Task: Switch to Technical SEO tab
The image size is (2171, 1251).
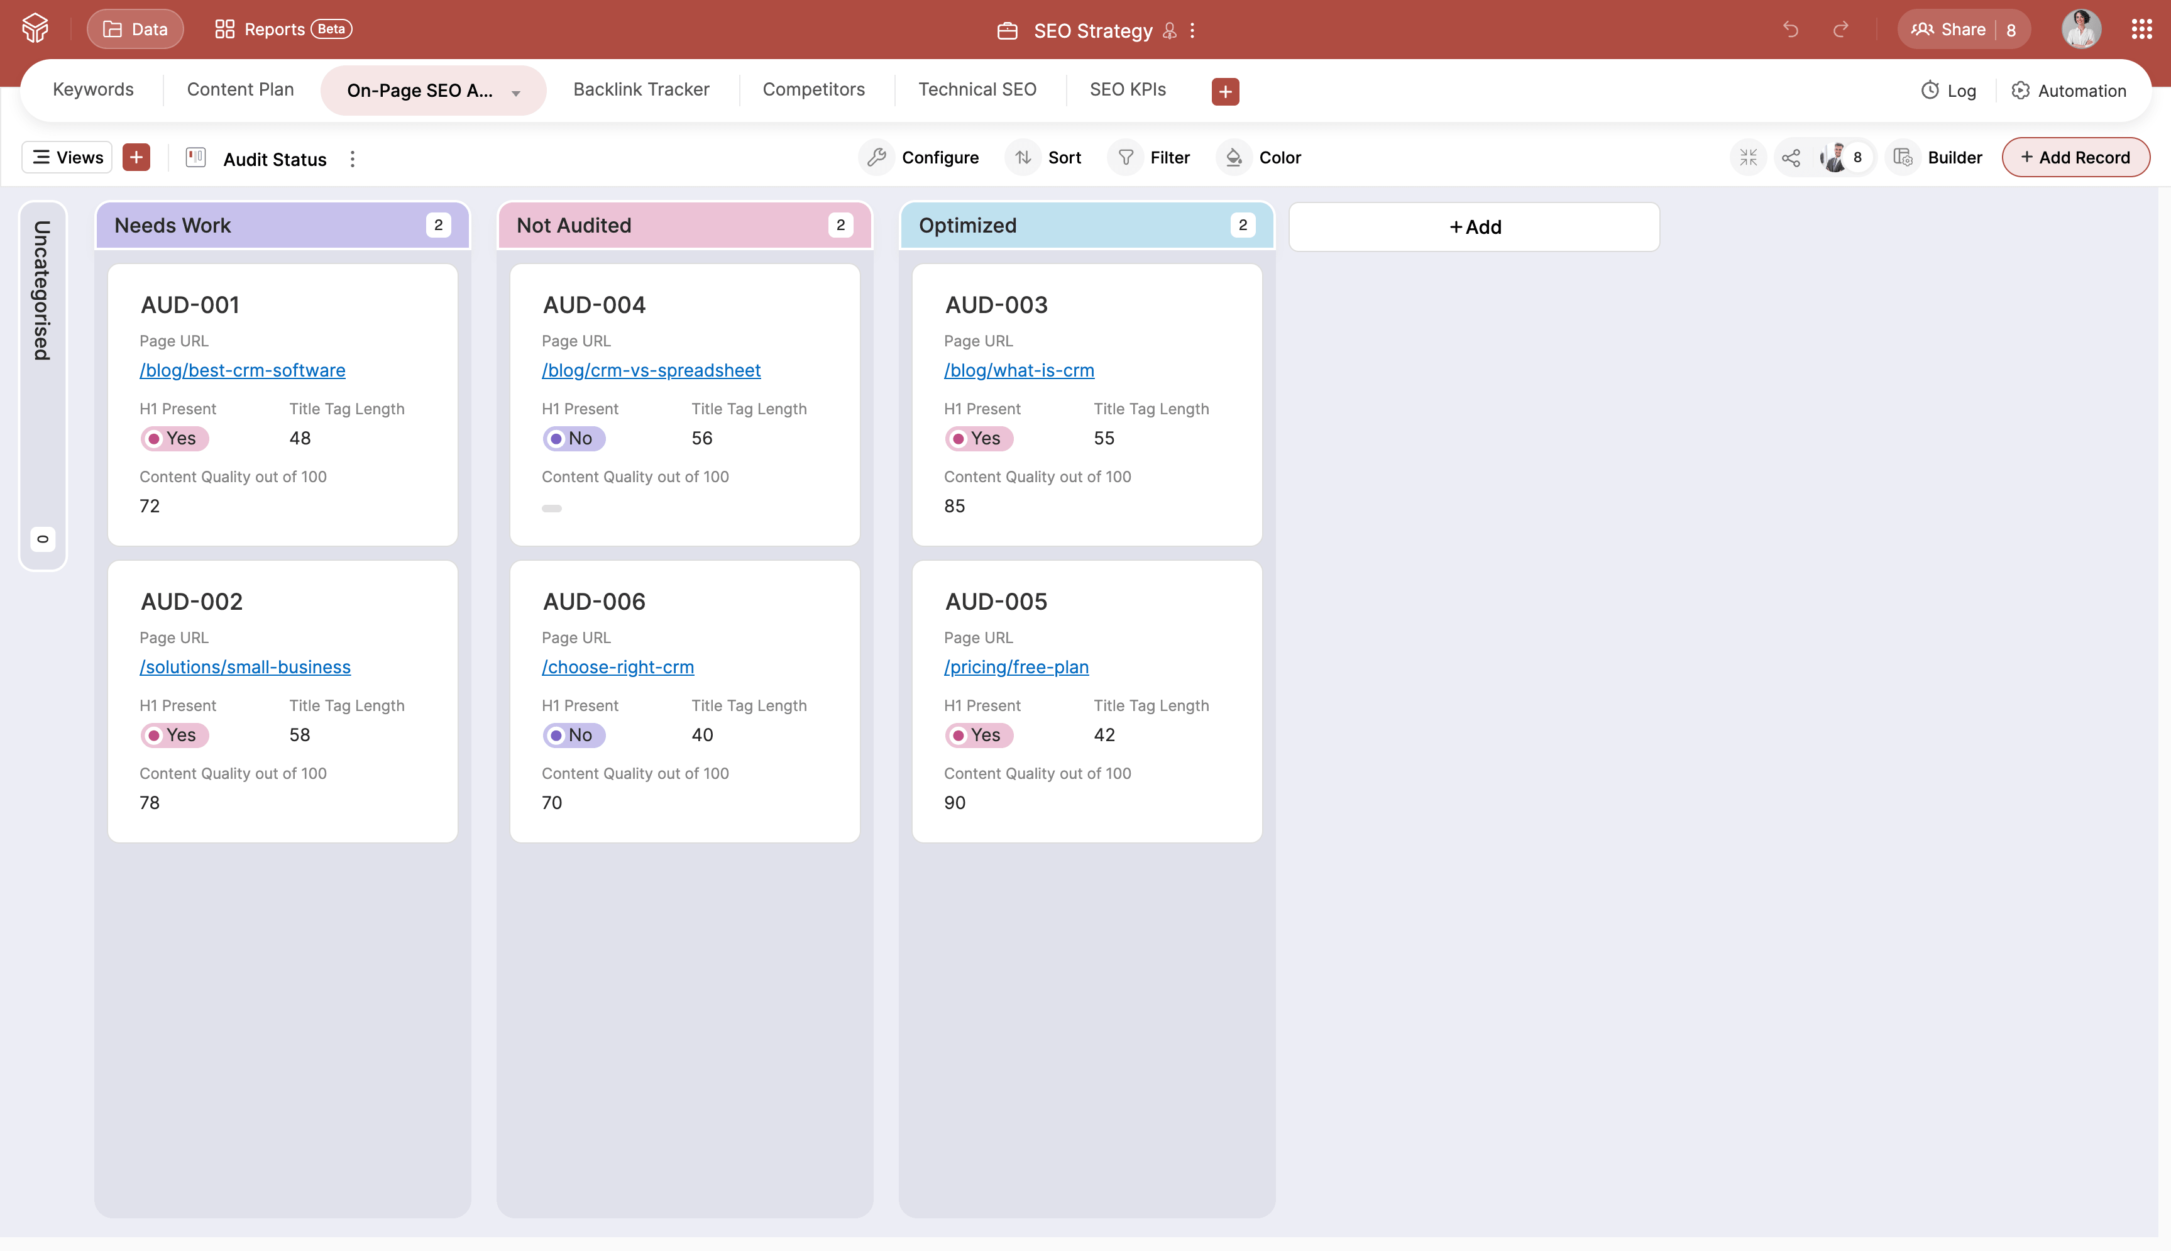Action: 977,89
